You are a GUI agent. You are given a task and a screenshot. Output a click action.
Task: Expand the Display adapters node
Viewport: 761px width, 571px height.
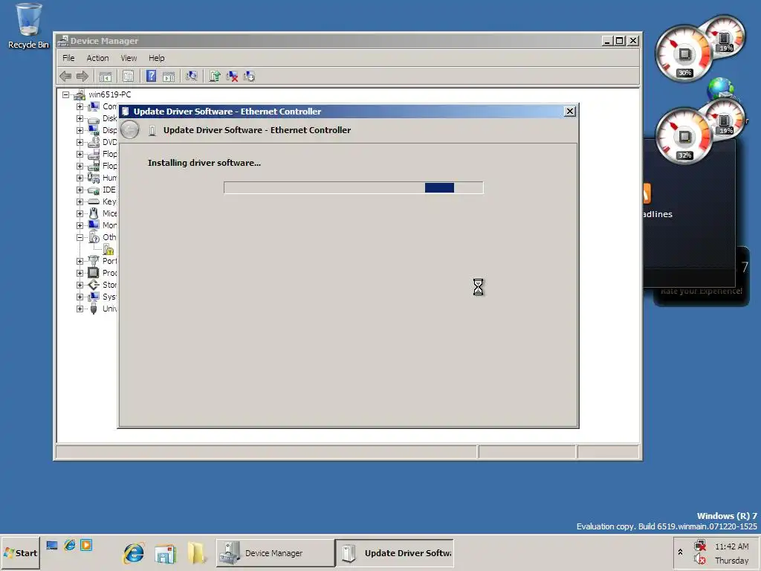tap(80, 130)
